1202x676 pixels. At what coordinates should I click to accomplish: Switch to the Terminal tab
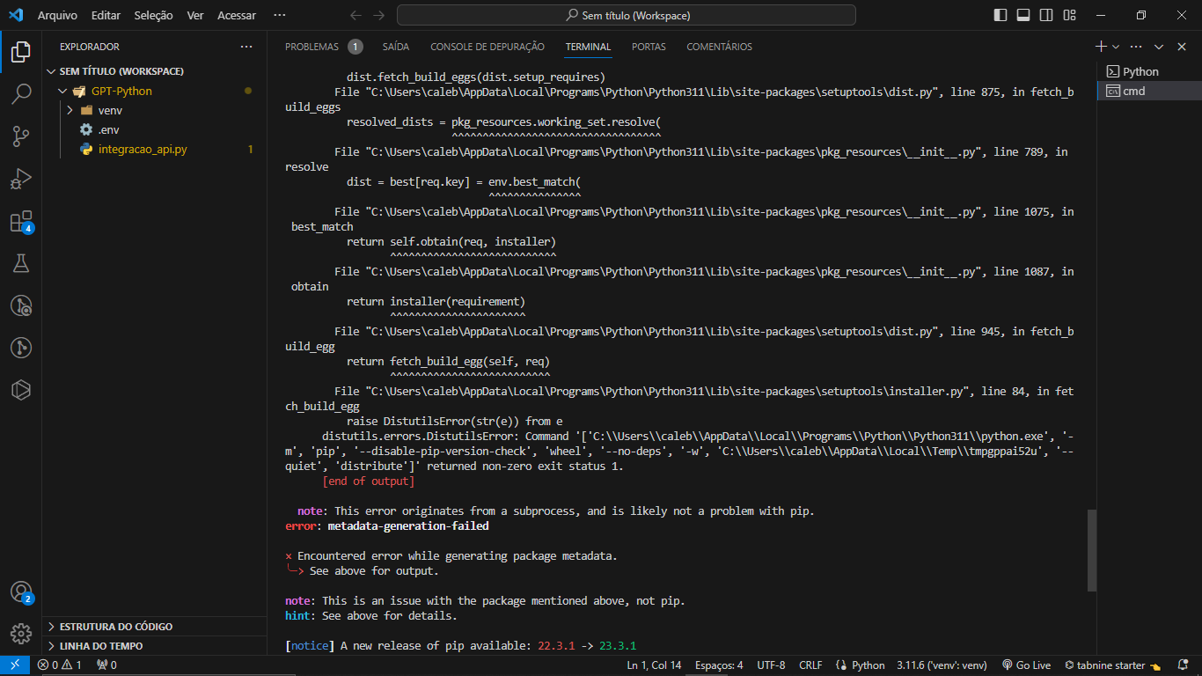588,47
